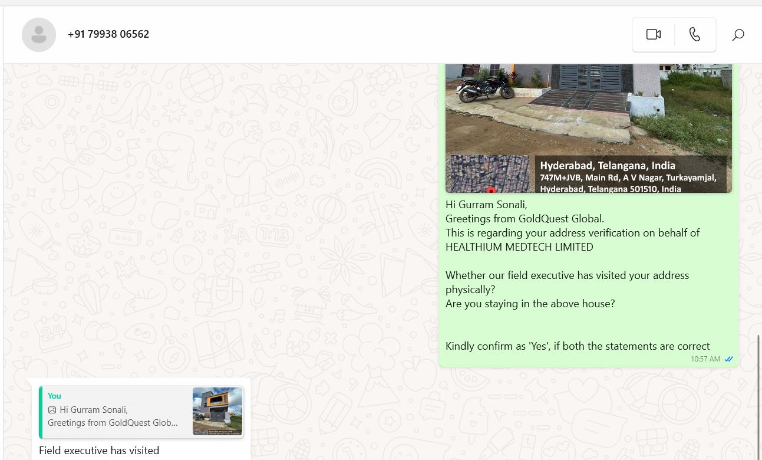Image resolution: width=762 pixels, height=460 pixels.
Task: Click the 'Are you staying in the above house?' line
Action: click(530, 304)
